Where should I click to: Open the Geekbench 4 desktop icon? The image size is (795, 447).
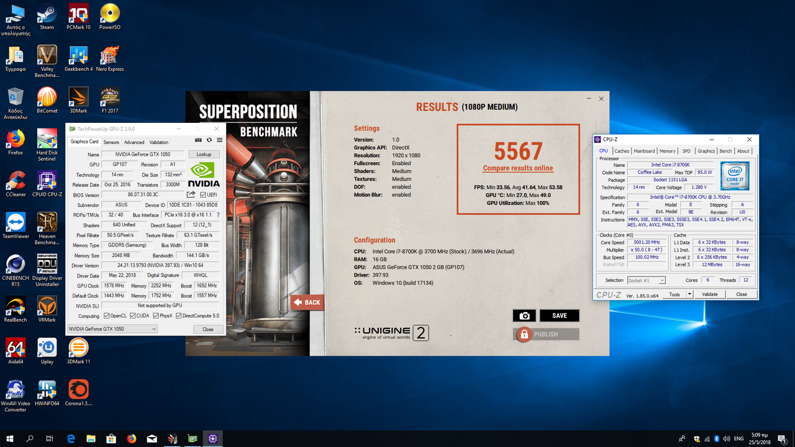coord(78,58)
